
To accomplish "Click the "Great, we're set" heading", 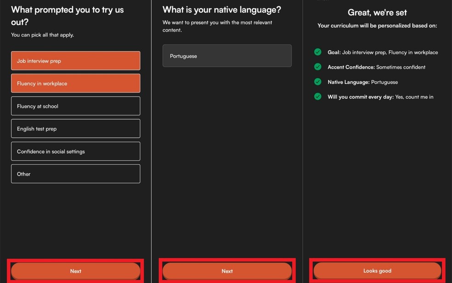I will [x=377, y=12].
